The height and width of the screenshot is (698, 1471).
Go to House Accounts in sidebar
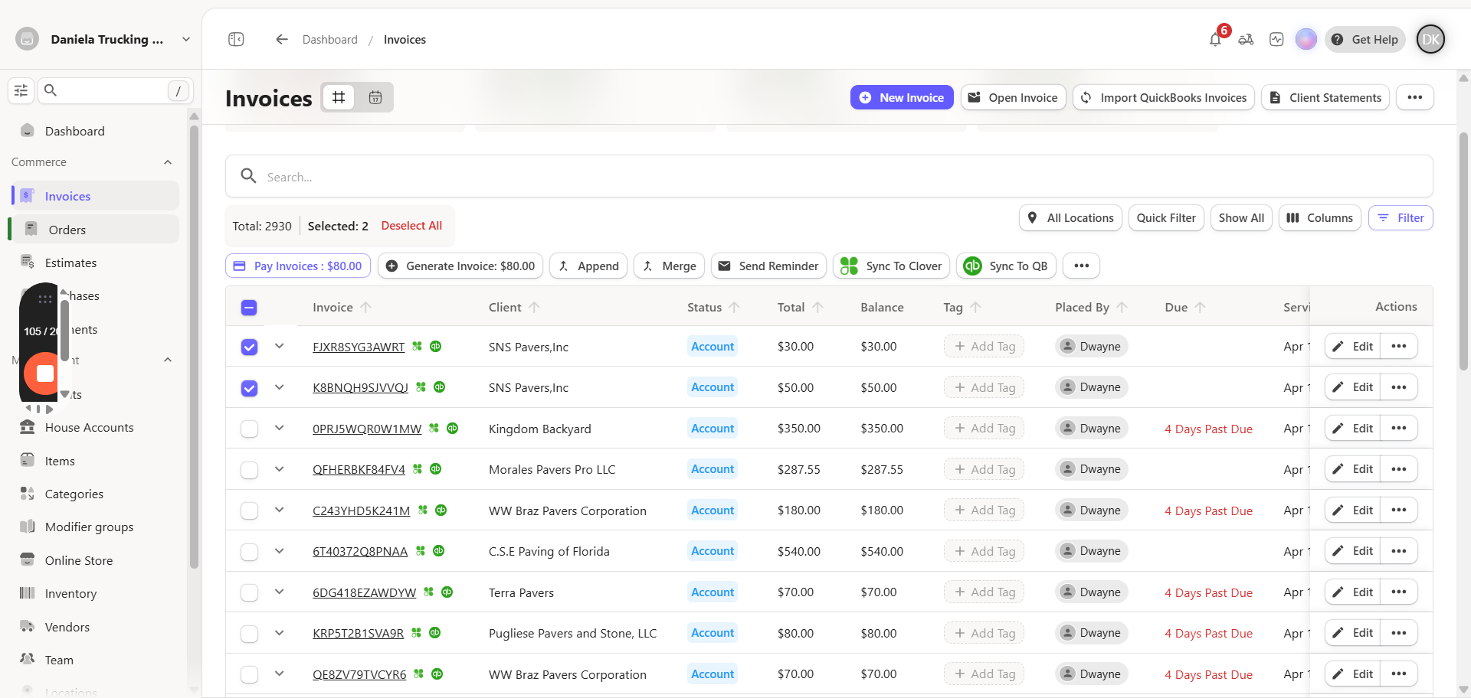89,428
